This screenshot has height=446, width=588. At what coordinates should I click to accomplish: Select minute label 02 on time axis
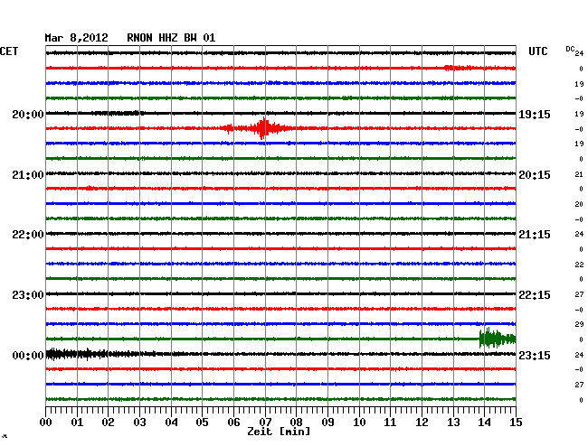pos(108,423)
